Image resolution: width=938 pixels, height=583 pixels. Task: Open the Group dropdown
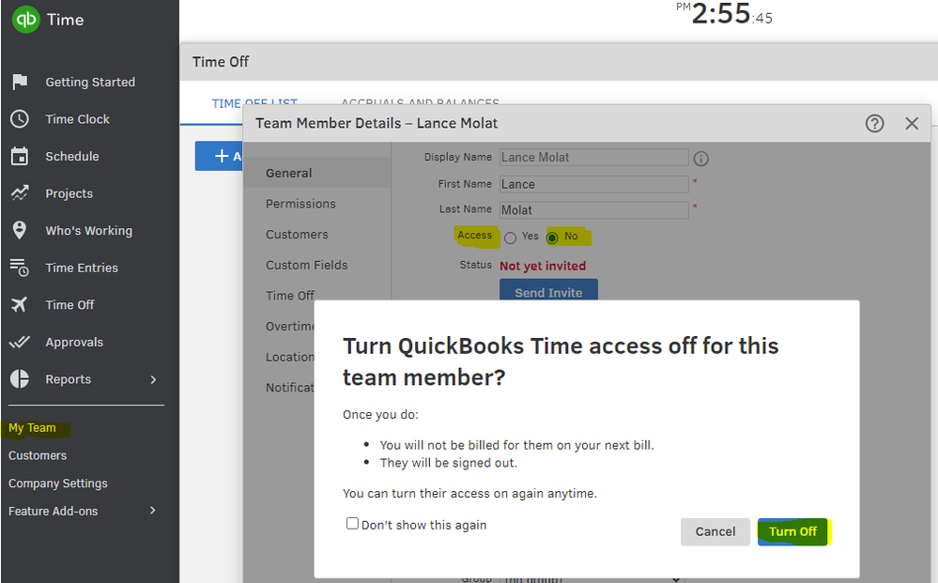point(592,578)
